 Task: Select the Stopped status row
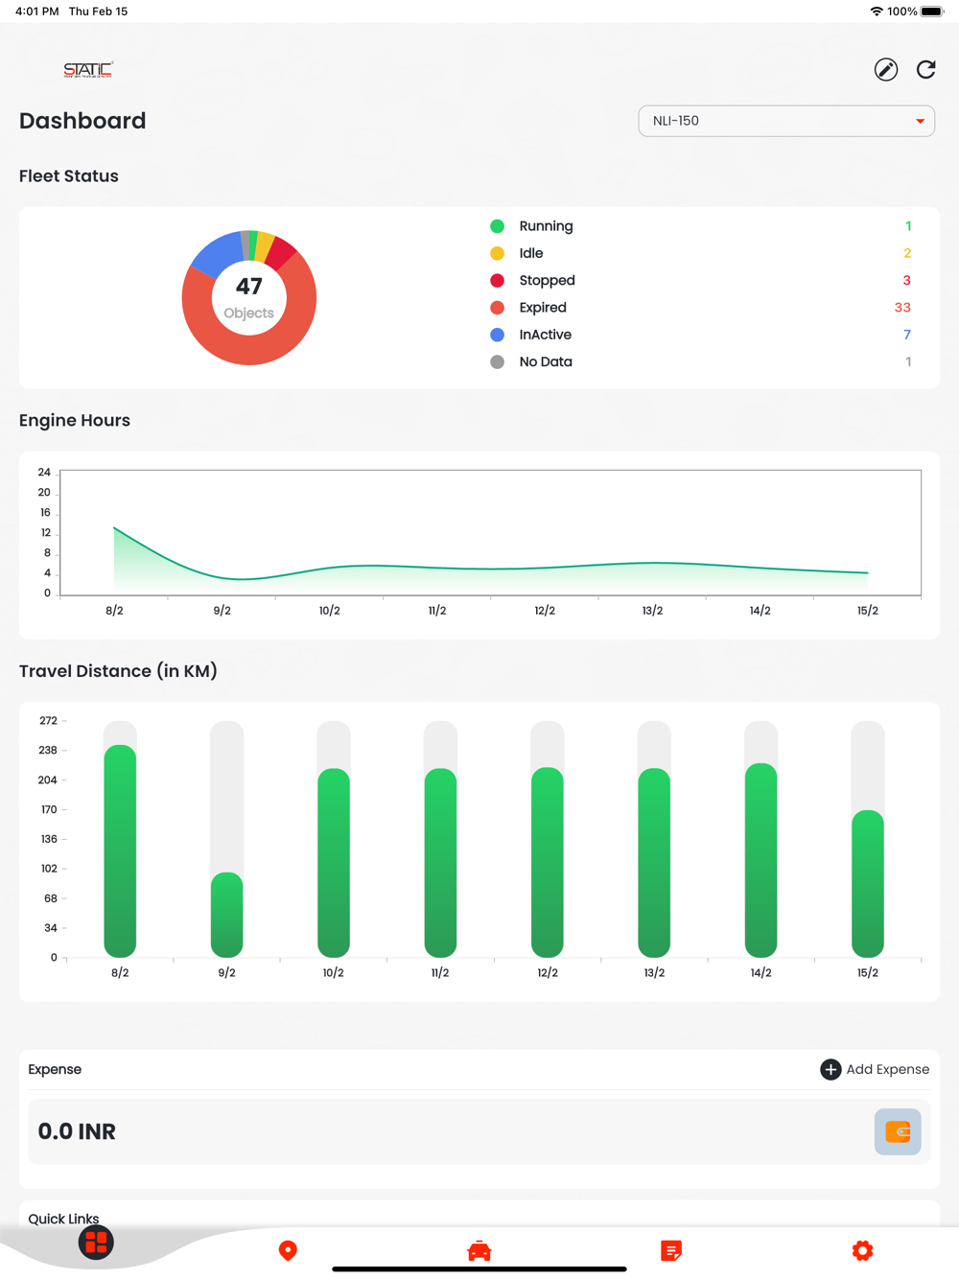700,280
